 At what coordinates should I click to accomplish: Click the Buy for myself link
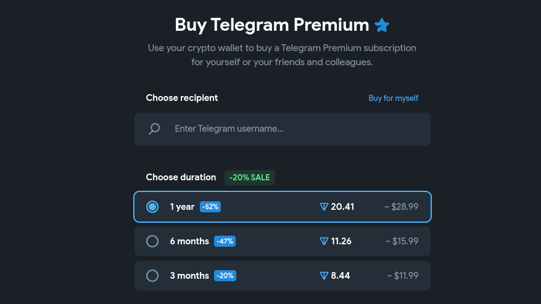tap(394, 98)
